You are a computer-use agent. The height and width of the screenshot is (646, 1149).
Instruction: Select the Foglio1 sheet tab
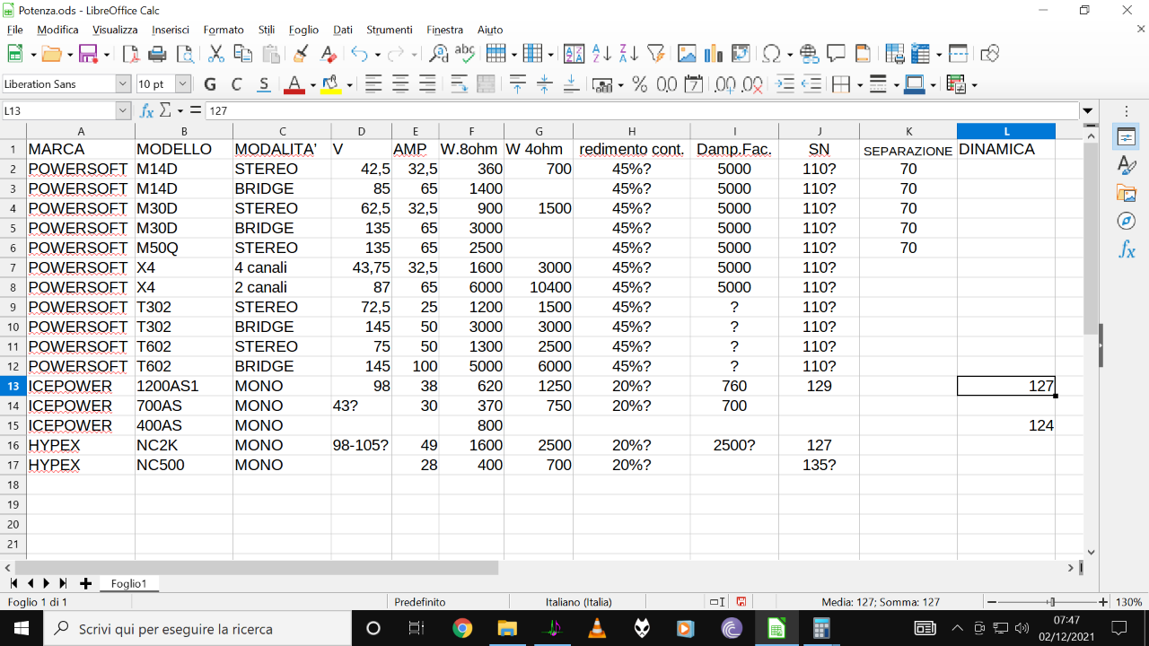[128, 583]
